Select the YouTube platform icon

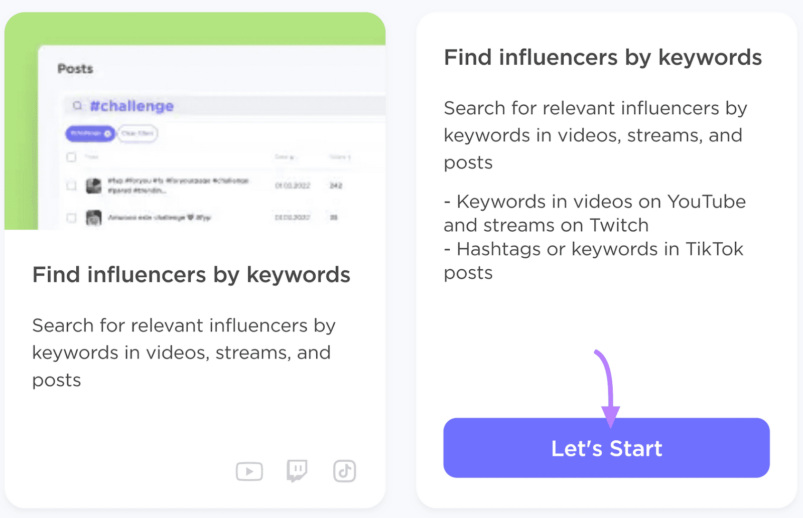coord(249,471)
